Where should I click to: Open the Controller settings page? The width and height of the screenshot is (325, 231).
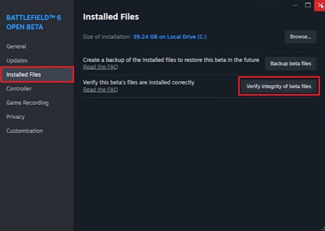18,88
